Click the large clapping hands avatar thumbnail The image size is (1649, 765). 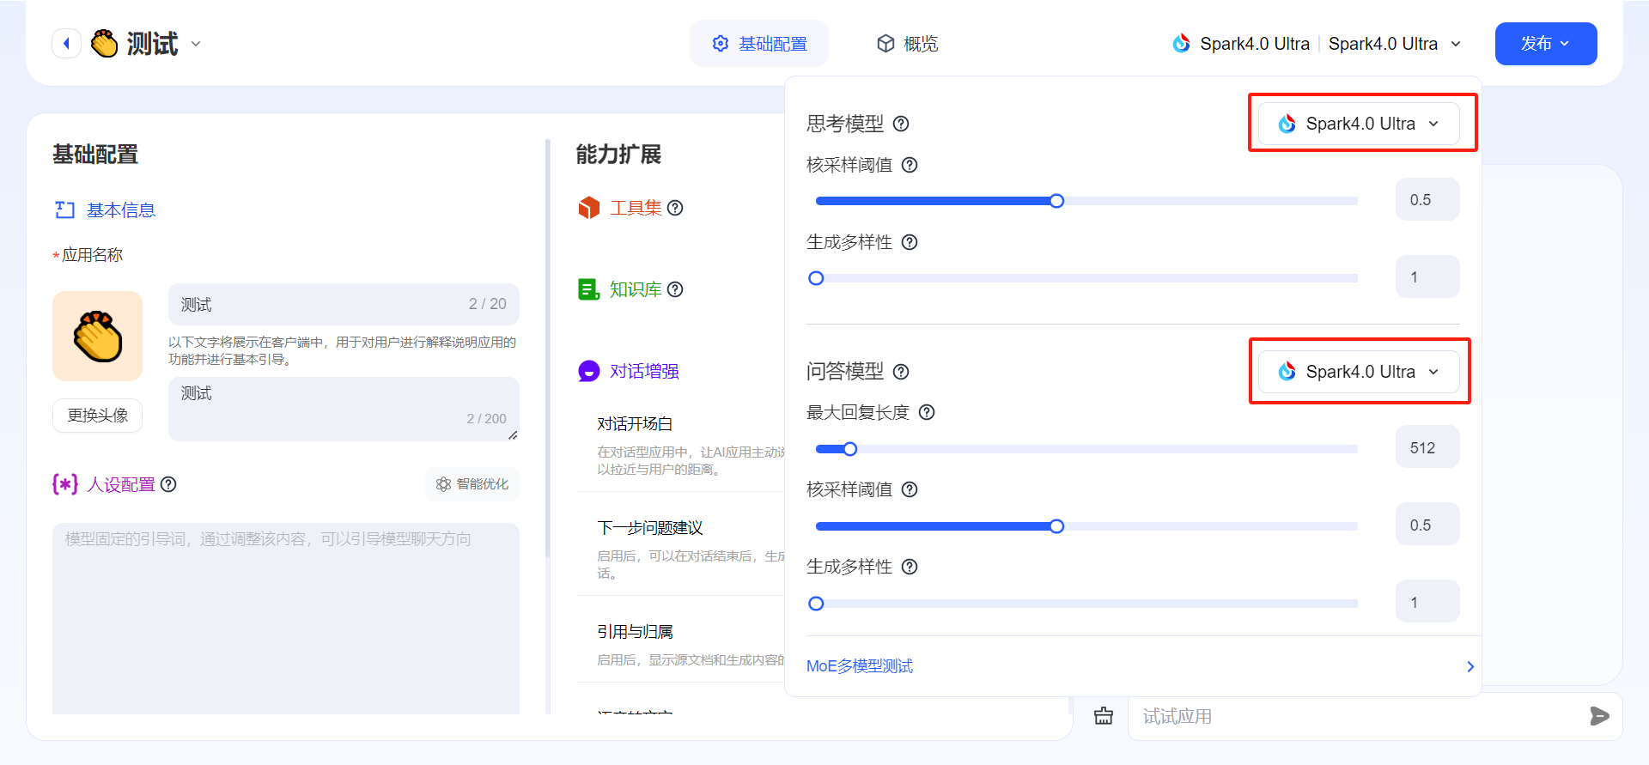[97, 336]
